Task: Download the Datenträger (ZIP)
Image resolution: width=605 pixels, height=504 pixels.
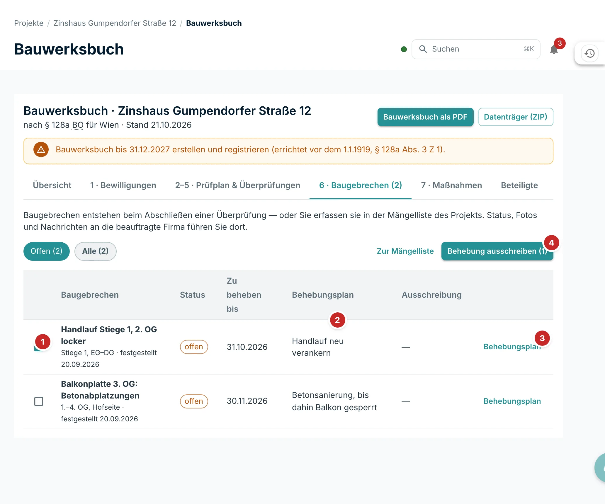Action: click(516, 117)
